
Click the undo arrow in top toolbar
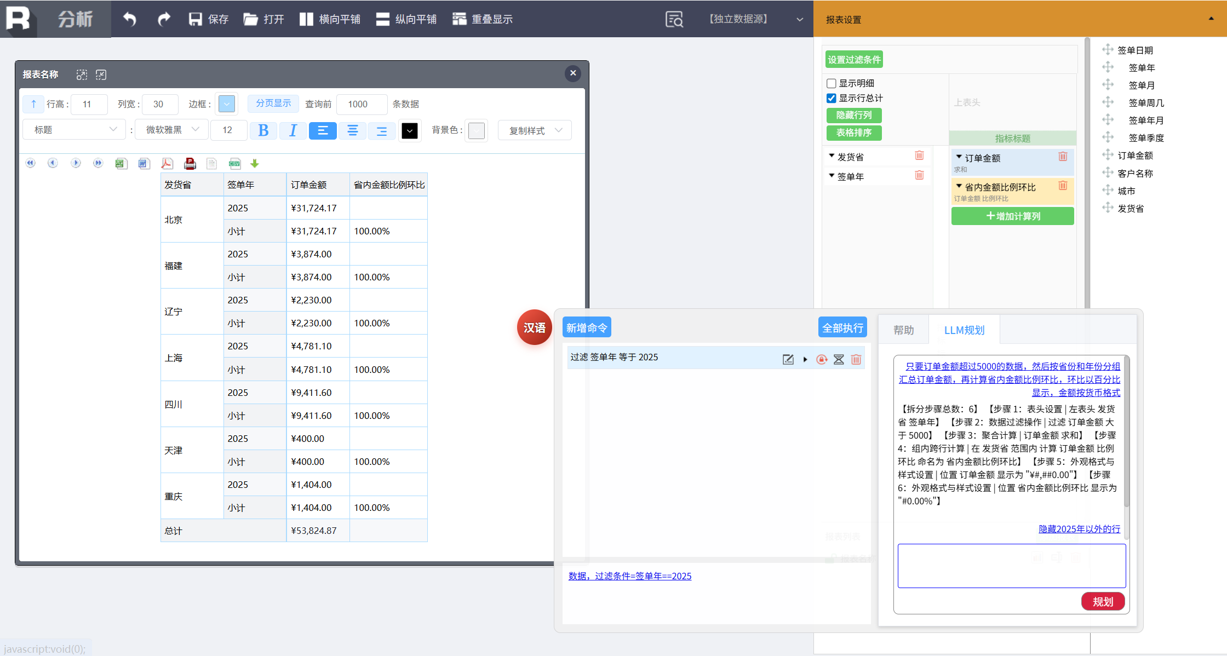129,19
